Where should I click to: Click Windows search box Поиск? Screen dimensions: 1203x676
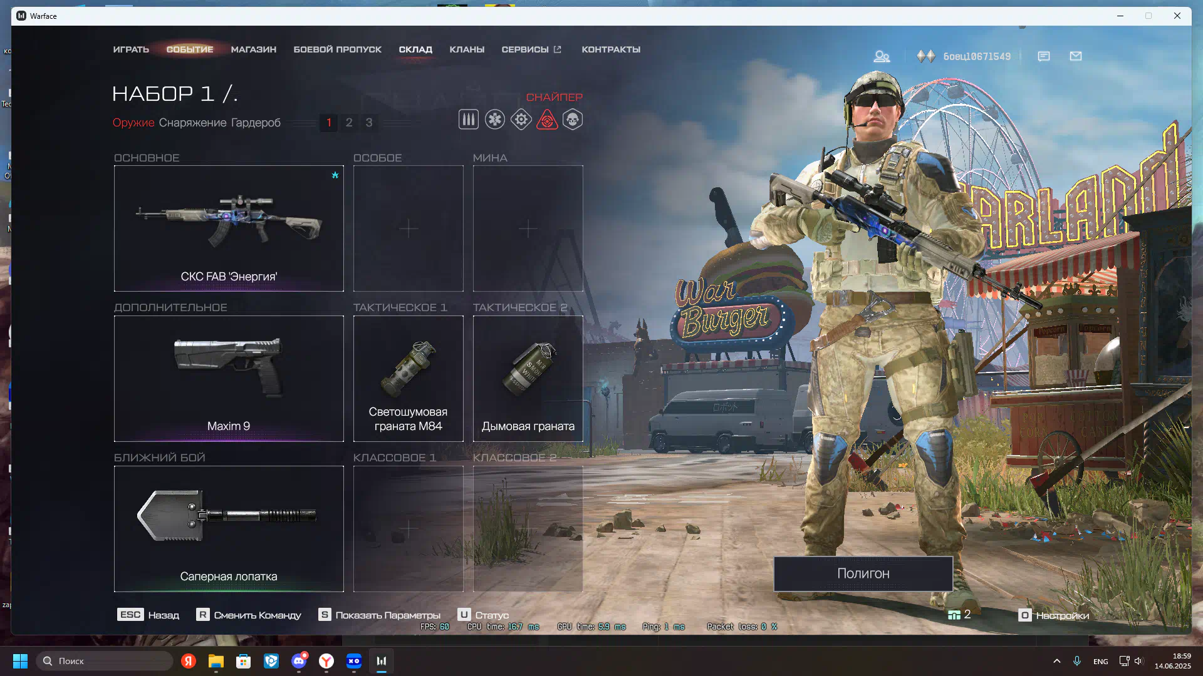tap(105, 661)
